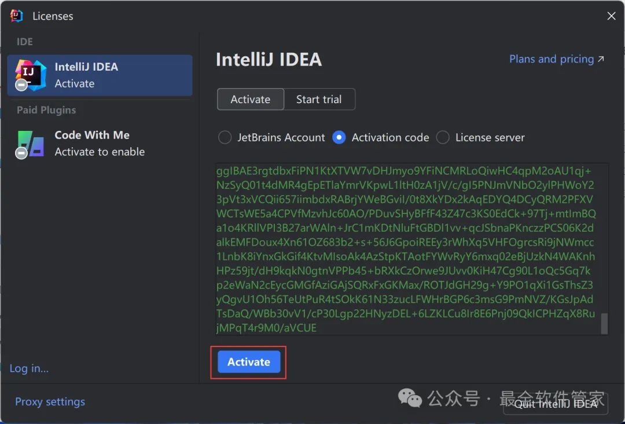Switch to the Start trial tab

[x=319, y=99]
